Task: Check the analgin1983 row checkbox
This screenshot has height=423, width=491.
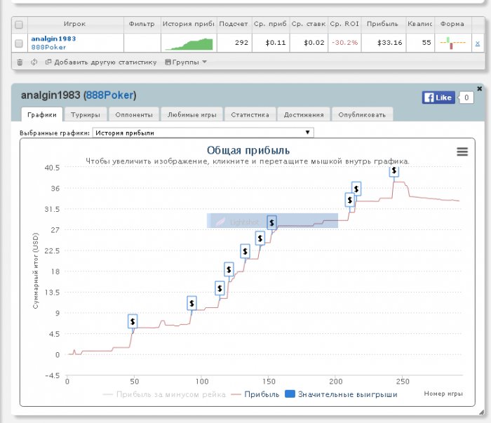Action: [x=19, y=43]
